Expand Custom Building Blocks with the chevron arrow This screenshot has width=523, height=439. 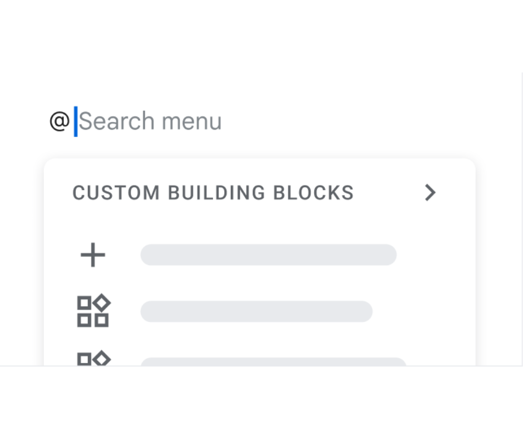tap(430, 193)
